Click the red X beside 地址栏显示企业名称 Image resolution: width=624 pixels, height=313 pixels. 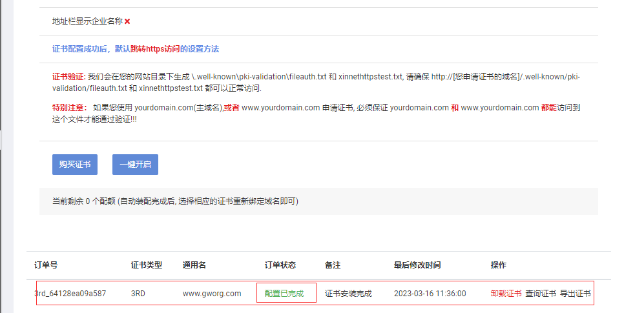127,21
